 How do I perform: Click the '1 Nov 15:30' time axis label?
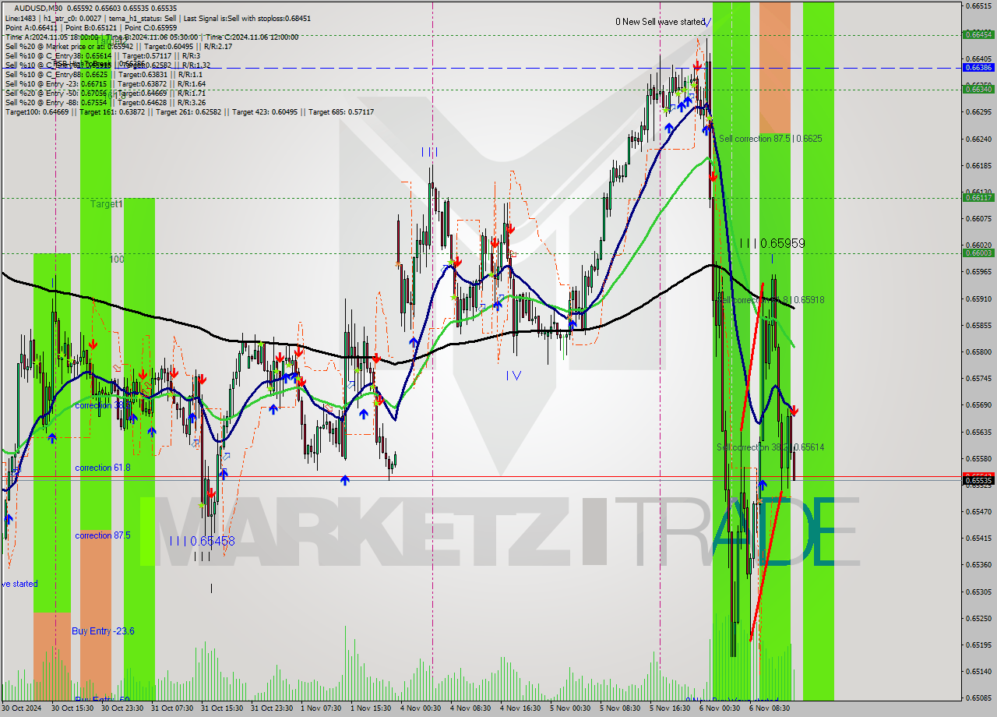pos(371,708)
